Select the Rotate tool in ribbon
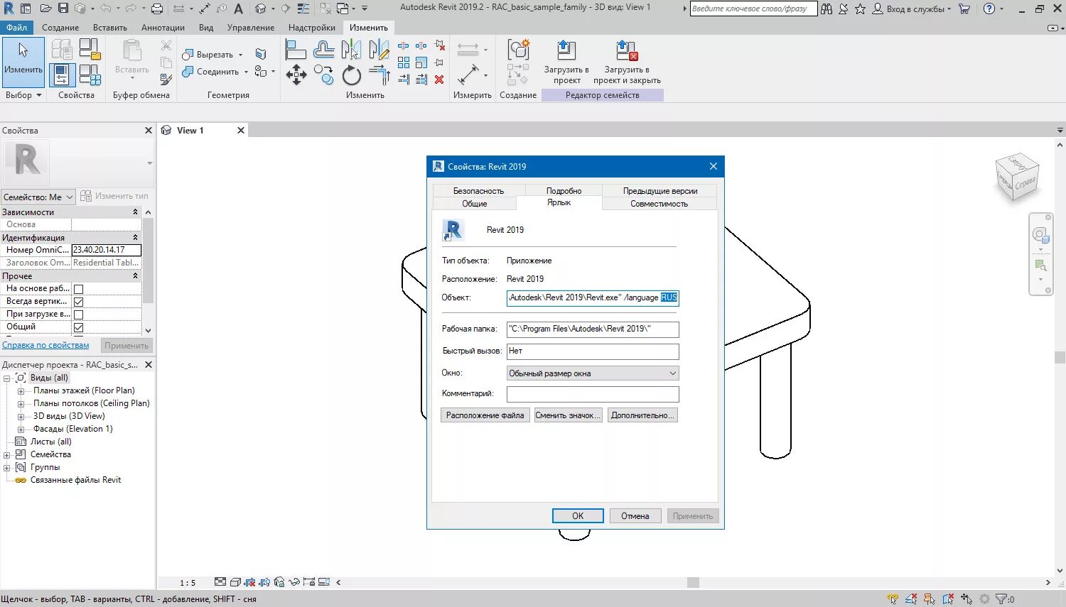This screenshot has height=607, width=1066. (351, 75)
